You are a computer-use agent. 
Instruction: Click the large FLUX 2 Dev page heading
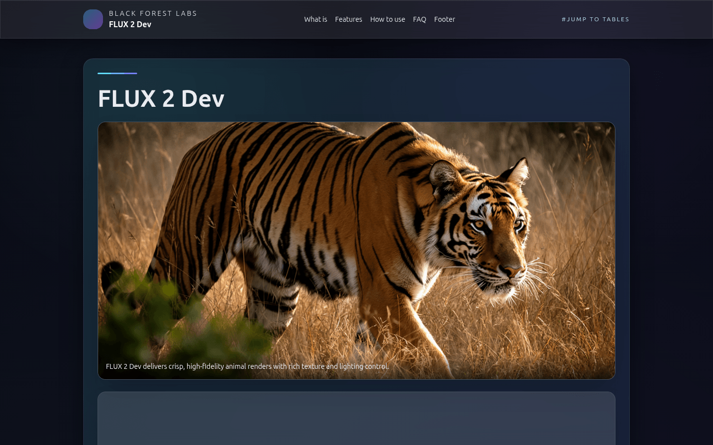click(x=161, y=98)
